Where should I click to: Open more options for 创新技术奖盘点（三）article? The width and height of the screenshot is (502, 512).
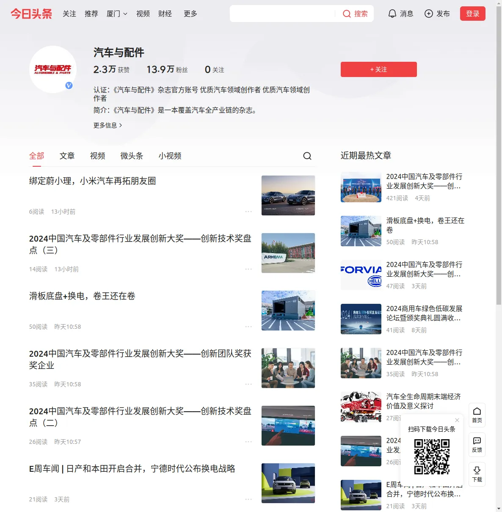248,269
